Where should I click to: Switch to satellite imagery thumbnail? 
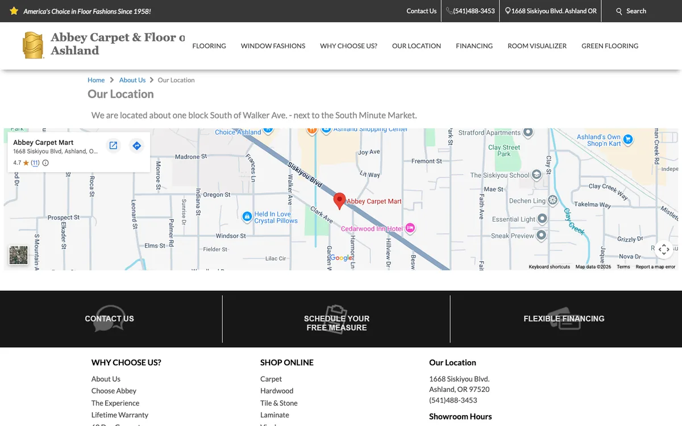[19, 255]
